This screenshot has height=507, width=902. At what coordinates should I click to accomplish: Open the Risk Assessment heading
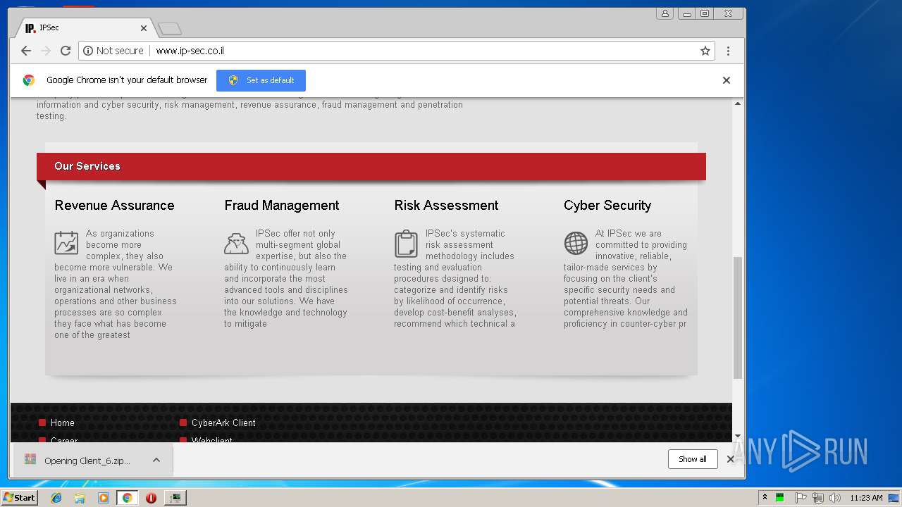tap(446, 206)
